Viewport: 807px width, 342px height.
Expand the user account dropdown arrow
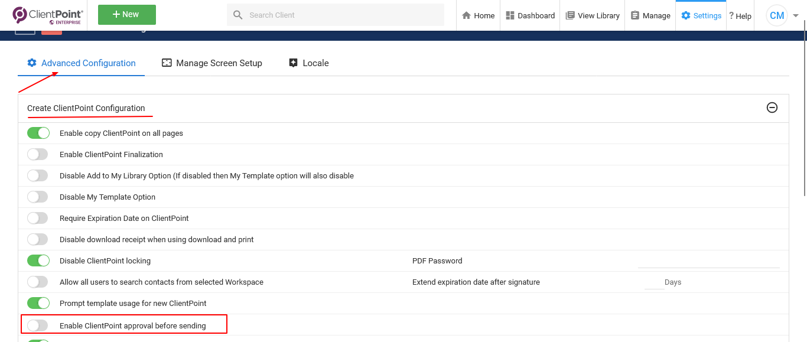[x=796, y=16]
